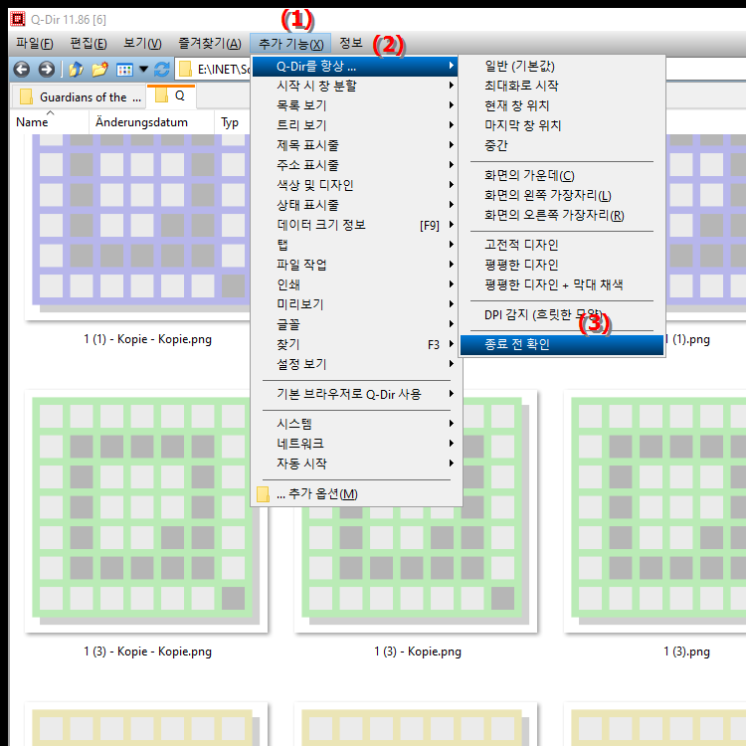The image size is (746, 746).
Task: Expand the Q-Dir를 항상 ... submenu
Action: 355,66
